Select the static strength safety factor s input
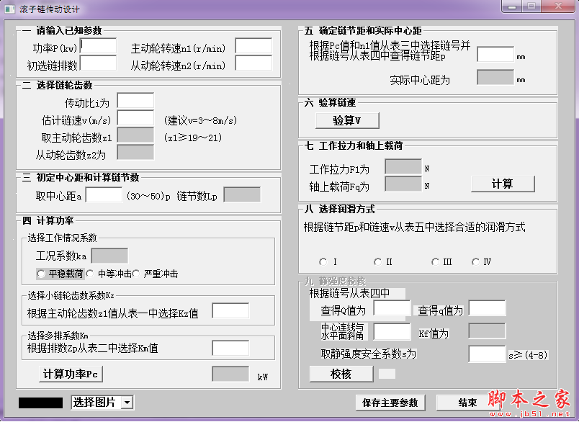Screen dimensions: 579x422 pos(487,354)
